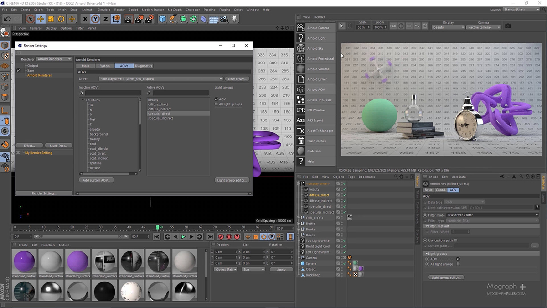Open Edit Render Settings clapperboard gear icon
The height and width of the screenshot is (308, 547).
tap(149, 19)
